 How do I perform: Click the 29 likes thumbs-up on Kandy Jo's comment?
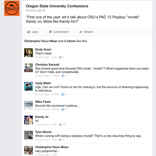[62, 124]
